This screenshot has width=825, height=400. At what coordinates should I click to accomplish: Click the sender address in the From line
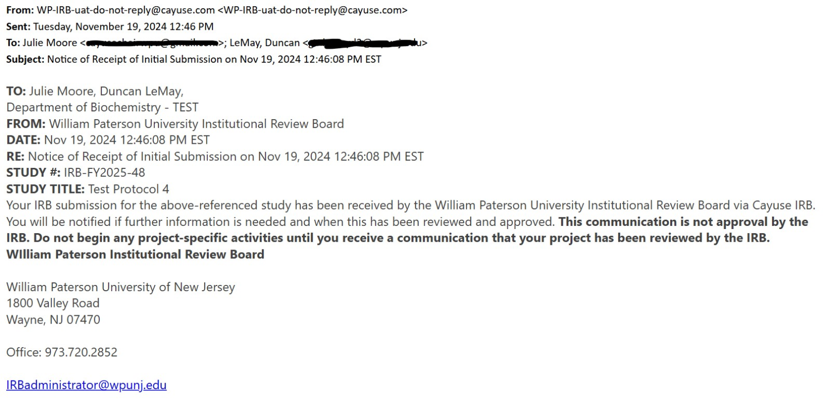[x=125, y=10]
